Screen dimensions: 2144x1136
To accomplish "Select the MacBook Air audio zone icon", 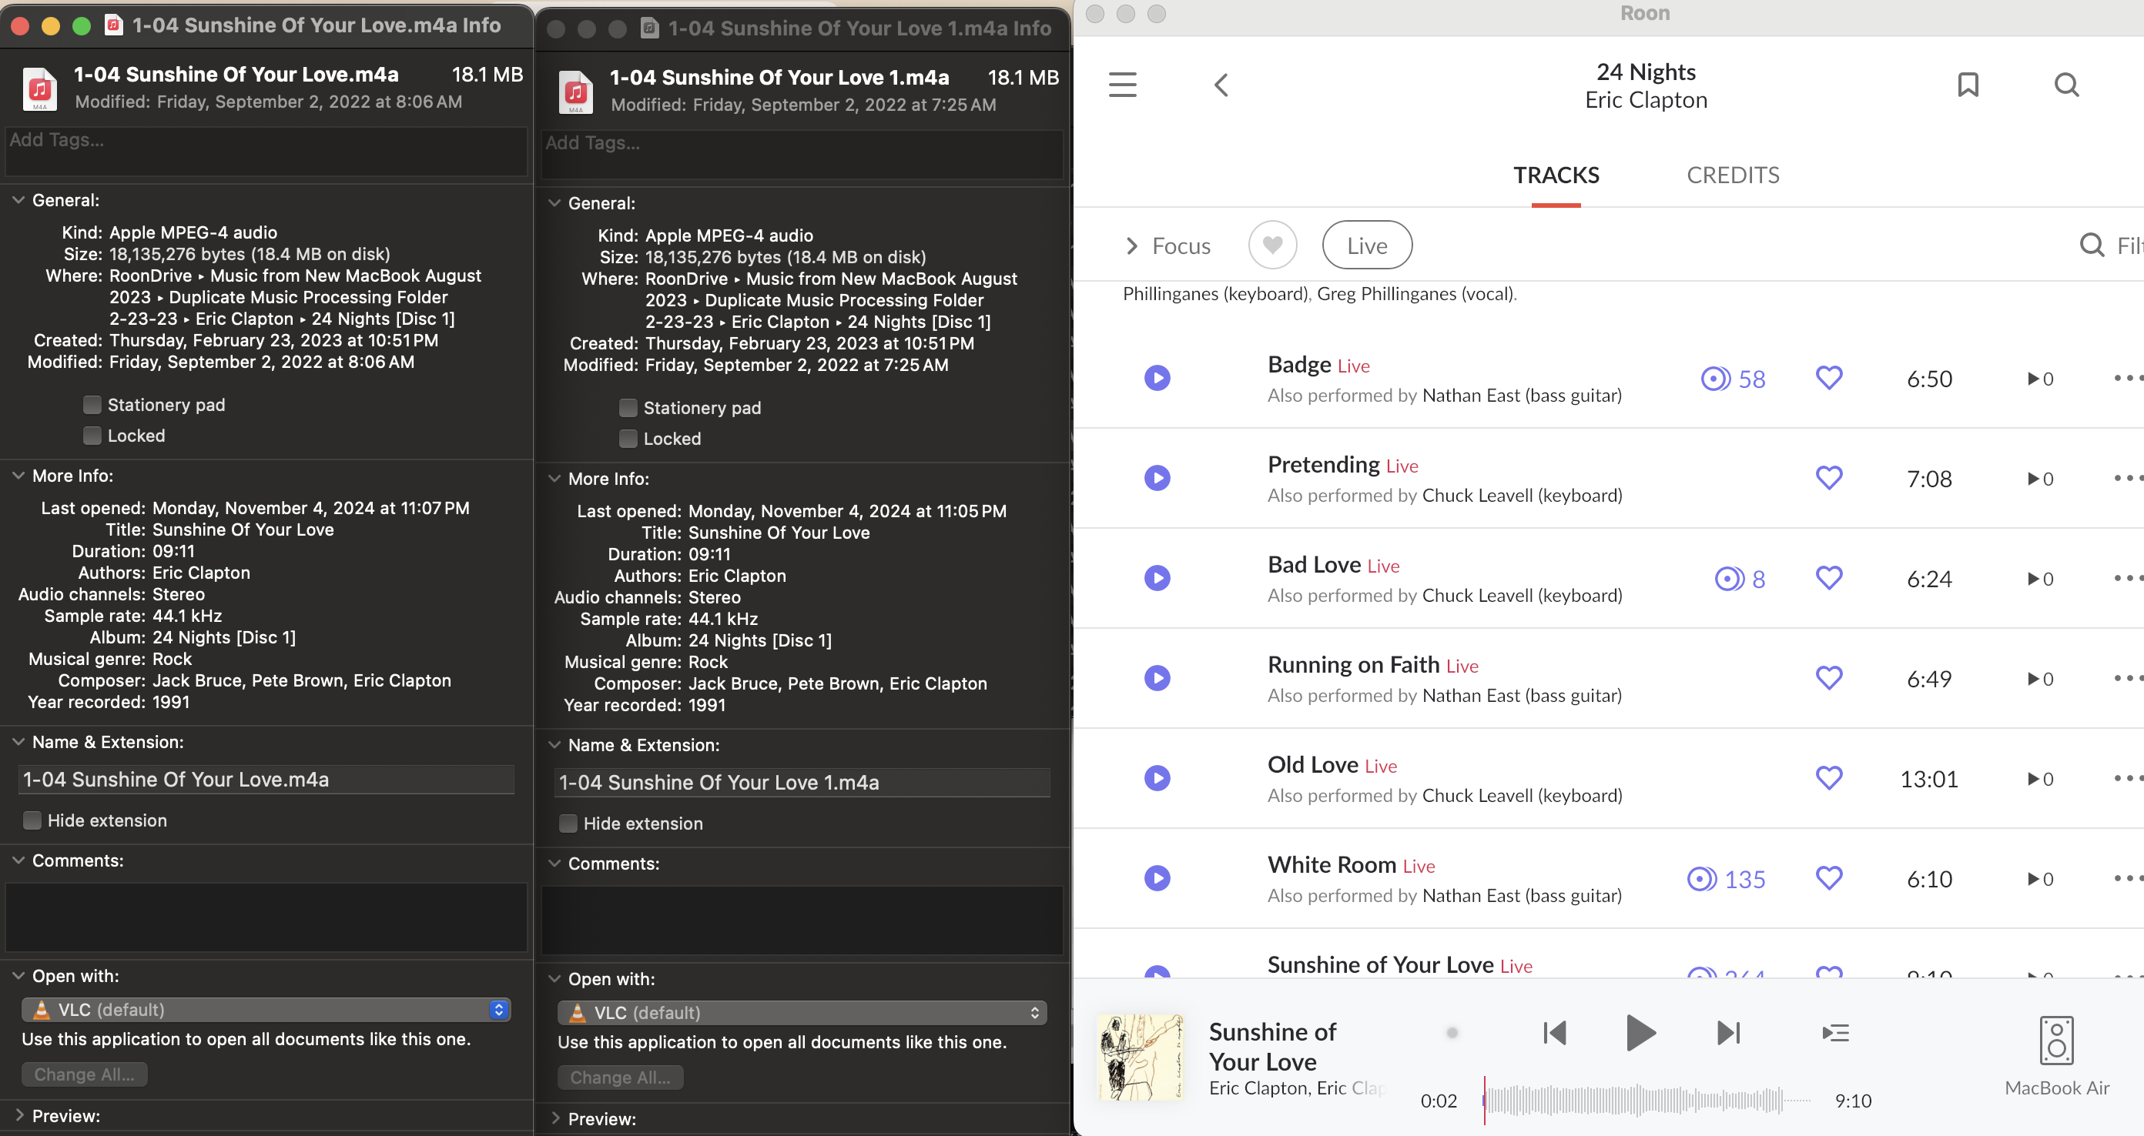I will (2055, 1041).
